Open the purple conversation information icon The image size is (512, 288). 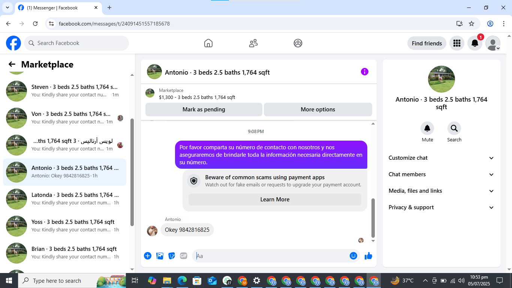point(365,72)
